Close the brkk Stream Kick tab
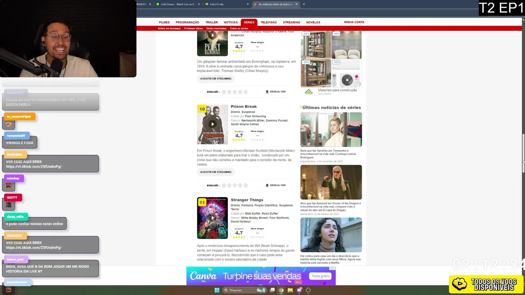Image resolution: width=525 pixels, height=295 pixels. click(x=199, y=4)
